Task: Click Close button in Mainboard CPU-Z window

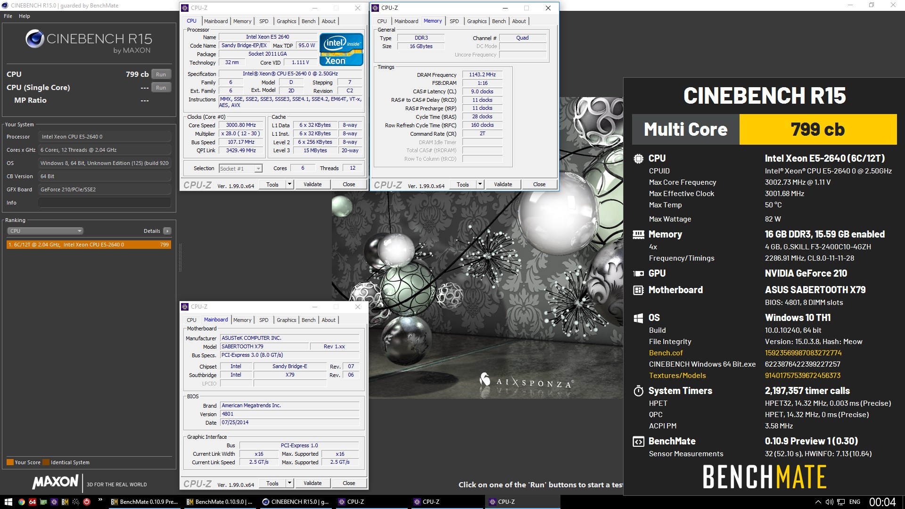Action: point(349,483)
